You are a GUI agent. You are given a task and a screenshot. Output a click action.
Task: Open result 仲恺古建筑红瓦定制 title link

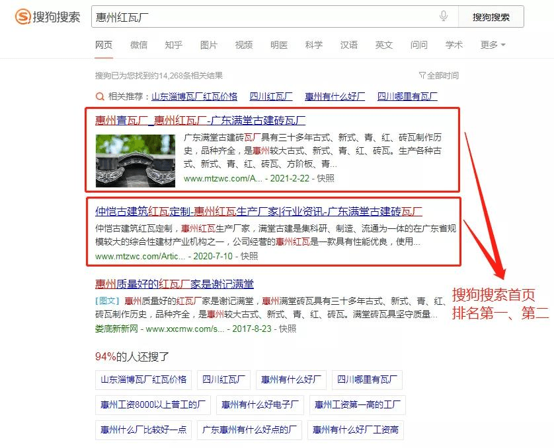(258, 211)
